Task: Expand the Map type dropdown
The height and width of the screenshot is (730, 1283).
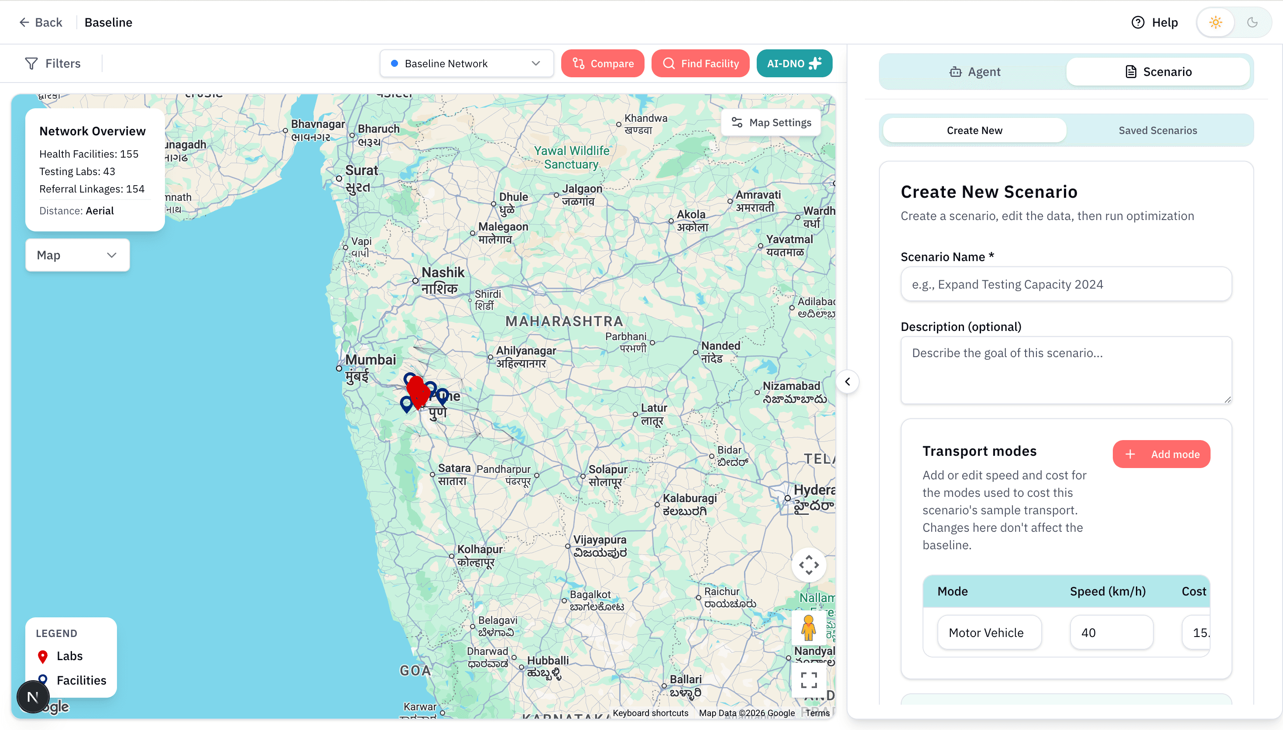Action: click(x=77, y=255)
